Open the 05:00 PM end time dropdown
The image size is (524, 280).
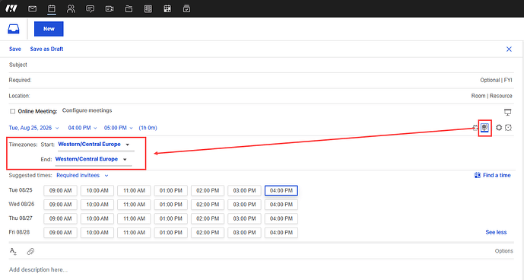coord(119,128)
